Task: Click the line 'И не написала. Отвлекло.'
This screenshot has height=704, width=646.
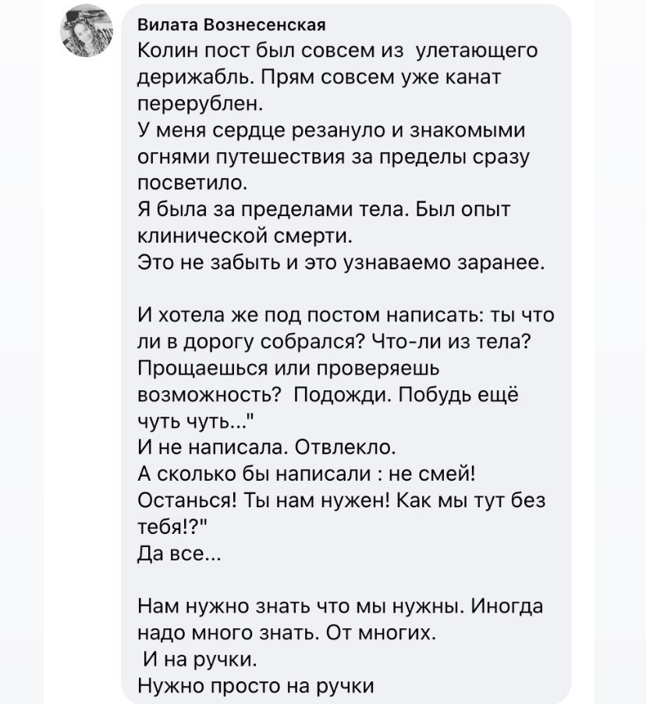Action: coord(266,448)
